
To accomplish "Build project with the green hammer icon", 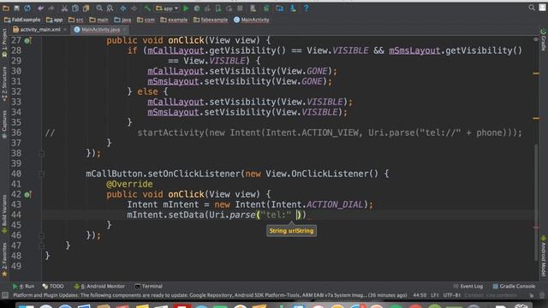I will (147, 8).
